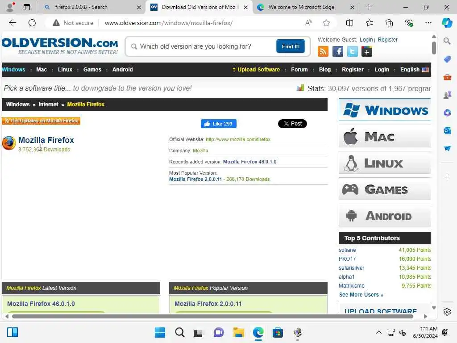
Task: Open Forum in navigation bar
Action: [x=299, y=69]
